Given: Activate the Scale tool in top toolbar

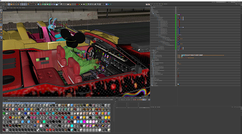Looking at the screenshot, I should [x=11, y=4].
